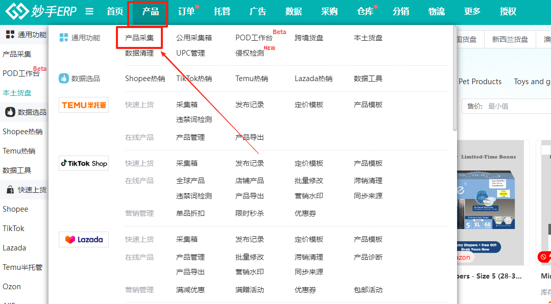Open the 首页 top menu
The width and height of the screenshot is (551, 304).
[115, 12]
